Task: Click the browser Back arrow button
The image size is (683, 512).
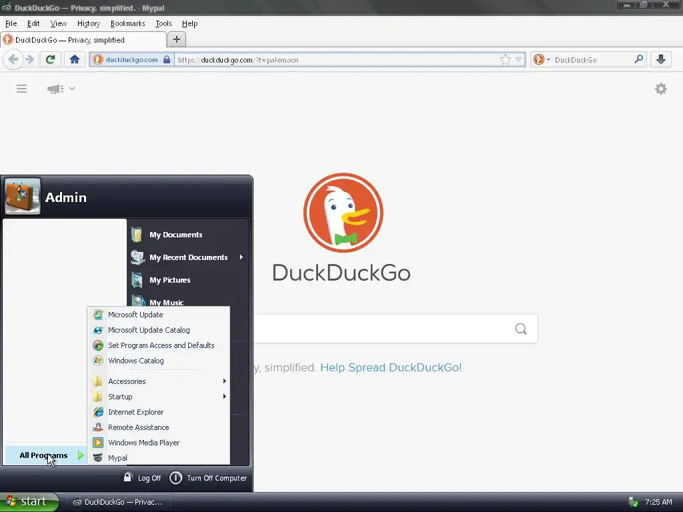Action: point(13,59)
